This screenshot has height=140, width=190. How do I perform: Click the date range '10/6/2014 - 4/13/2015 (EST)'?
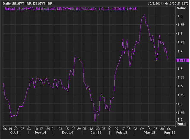pyautogui.click(x=168, y=4)
